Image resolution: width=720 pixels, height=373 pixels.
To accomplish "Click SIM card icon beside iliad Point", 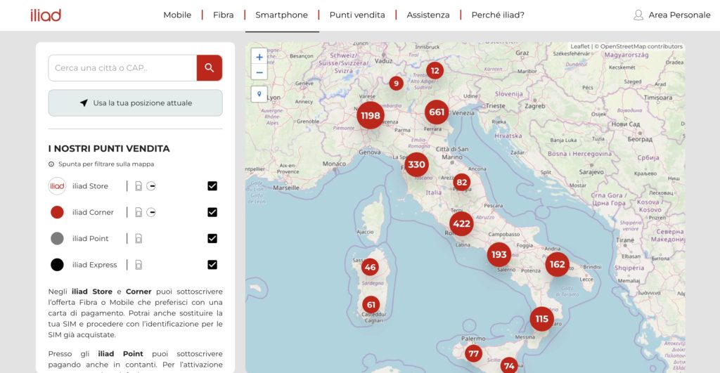I will pyautogui.click(x=139, y=239).
